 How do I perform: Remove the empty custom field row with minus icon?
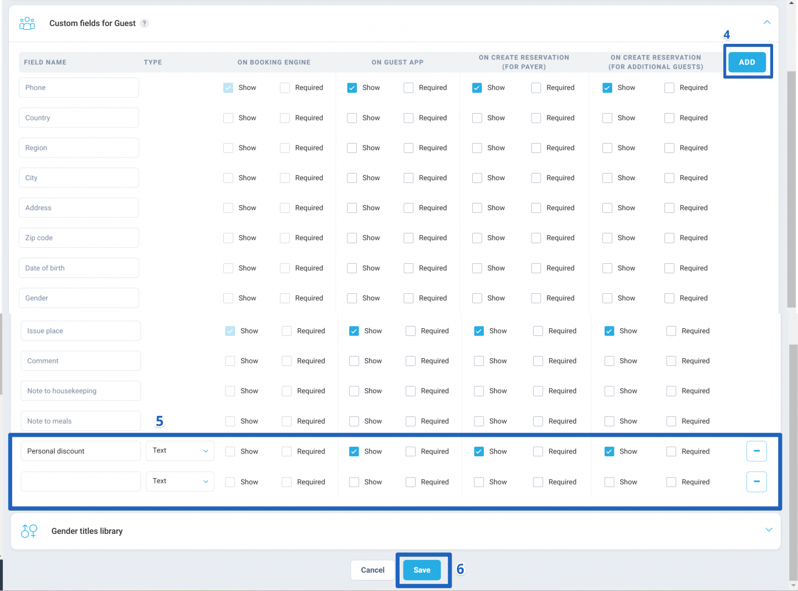click(756, 482)
